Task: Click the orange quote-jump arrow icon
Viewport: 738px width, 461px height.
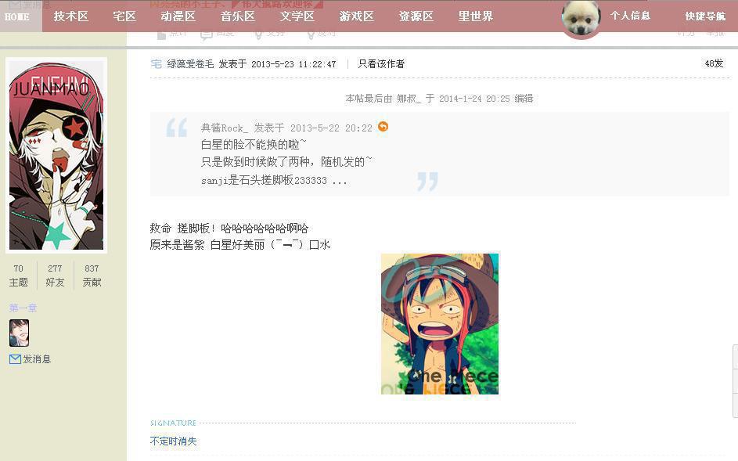Action: (x=383, y=127)
